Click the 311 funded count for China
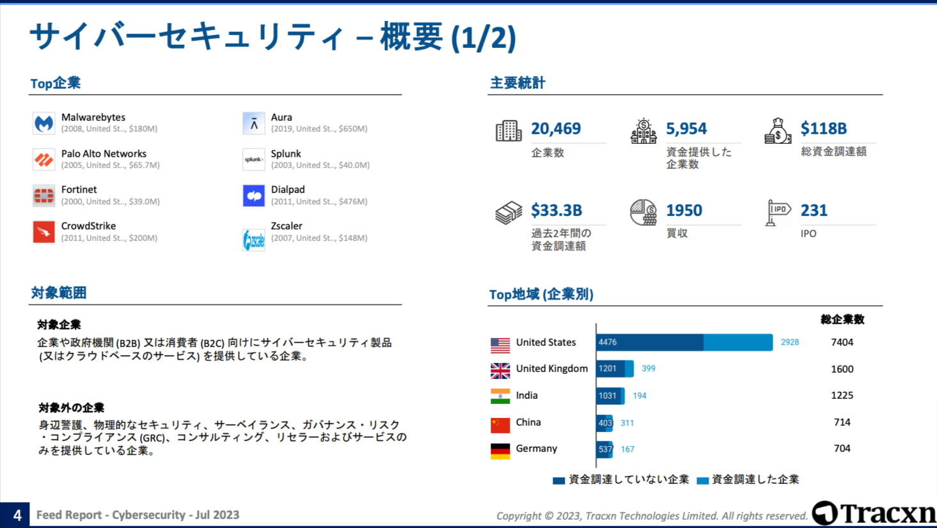 click(x=627, y=423)
